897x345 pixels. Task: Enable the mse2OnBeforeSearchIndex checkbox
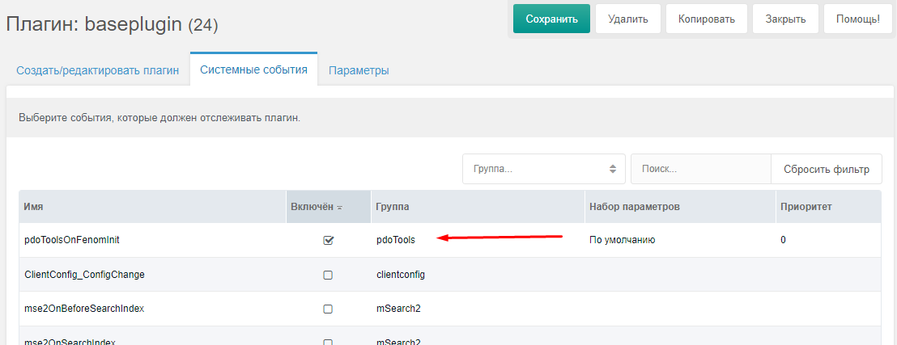click(x=328, y=309)
